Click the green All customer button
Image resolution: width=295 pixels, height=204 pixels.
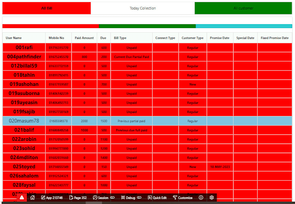(243, 8)
